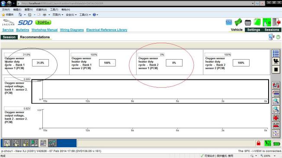Switch to the Sessions tab
This screenshot has width=282, height=158.
[x=272, y=30]
